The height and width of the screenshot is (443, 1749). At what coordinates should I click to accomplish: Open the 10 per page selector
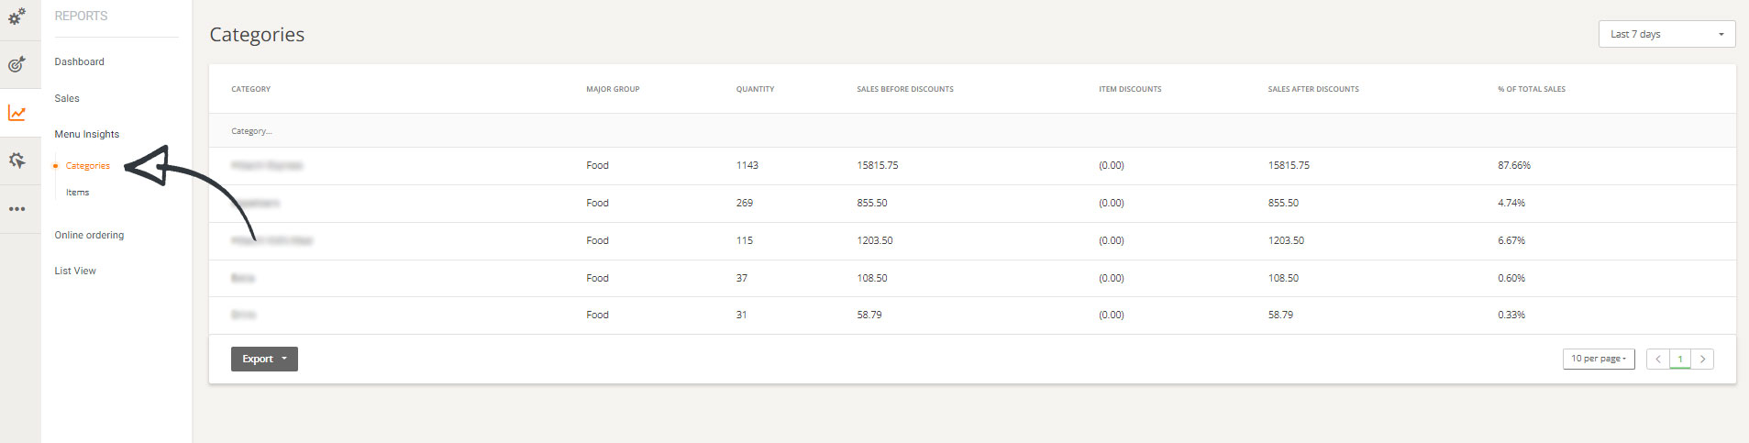coord(1598,359)
